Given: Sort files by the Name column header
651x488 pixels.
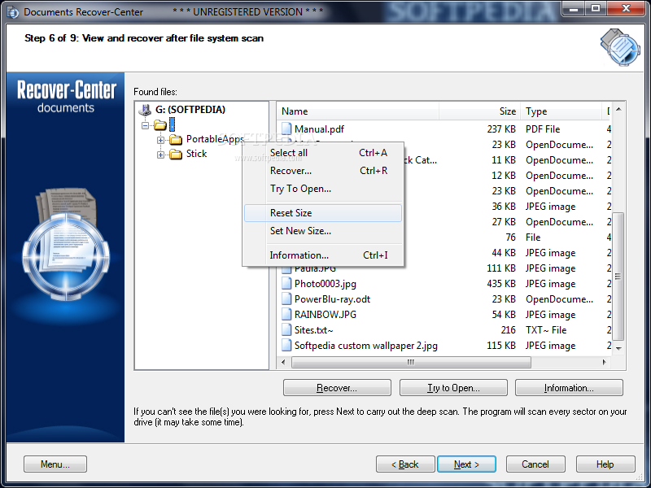Looking at the screenshot, I should tap(358, 111).
